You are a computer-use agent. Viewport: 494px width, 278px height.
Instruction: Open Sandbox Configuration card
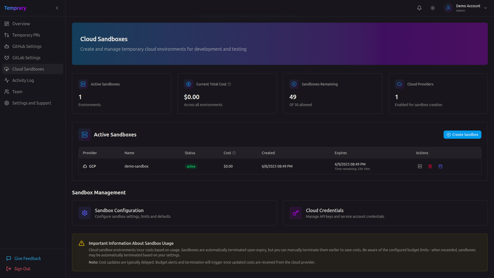tap(174, 213)
